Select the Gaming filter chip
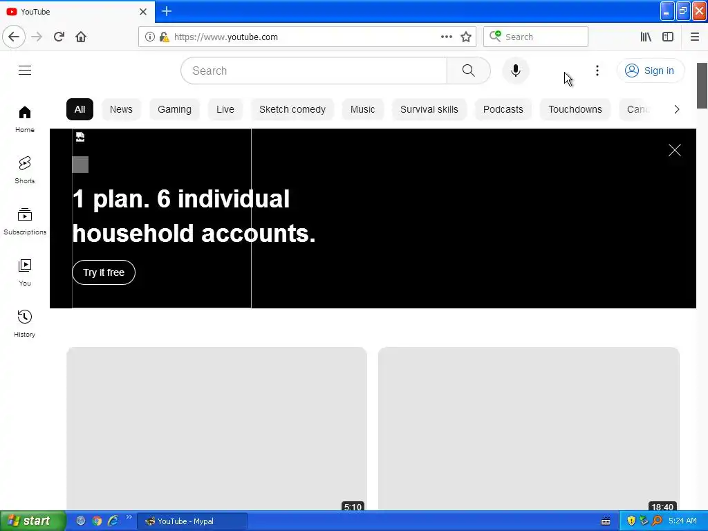Screen dimensions: 708x531 tap(174, 109)
